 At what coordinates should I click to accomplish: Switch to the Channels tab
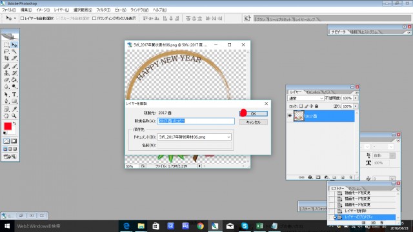click(313, 92)
